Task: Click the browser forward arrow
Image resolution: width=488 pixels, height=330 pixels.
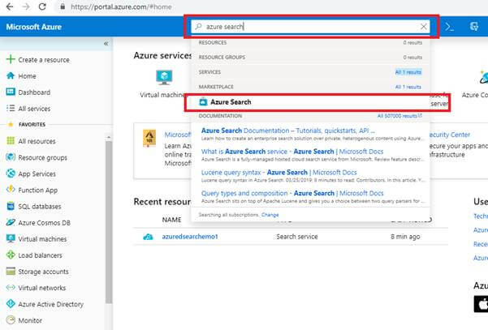Action: pos(26,6)
